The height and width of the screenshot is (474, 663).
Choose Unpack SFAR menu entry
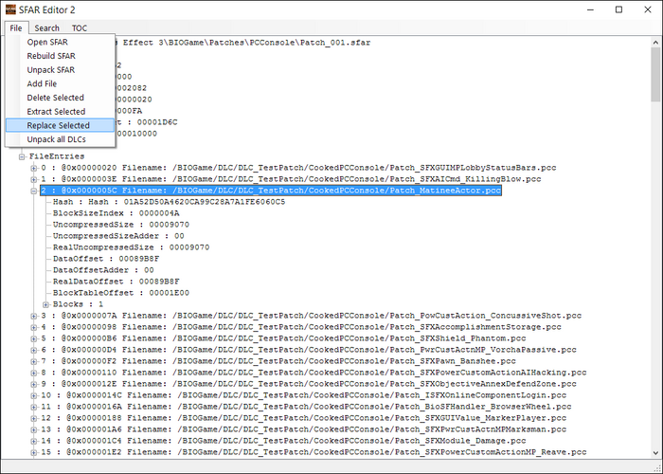pos(60,70)
